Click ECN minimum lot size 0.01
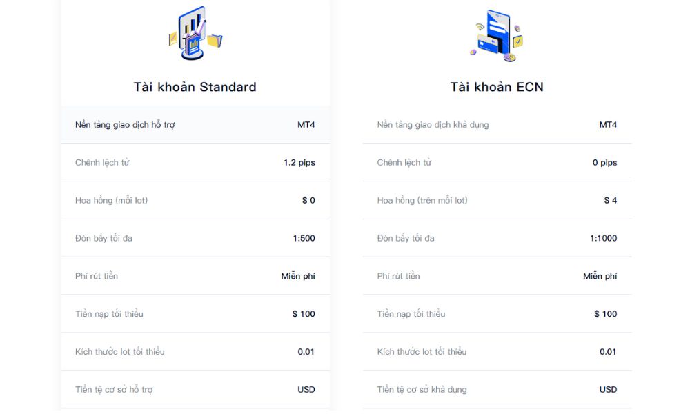 coord(608,352)
